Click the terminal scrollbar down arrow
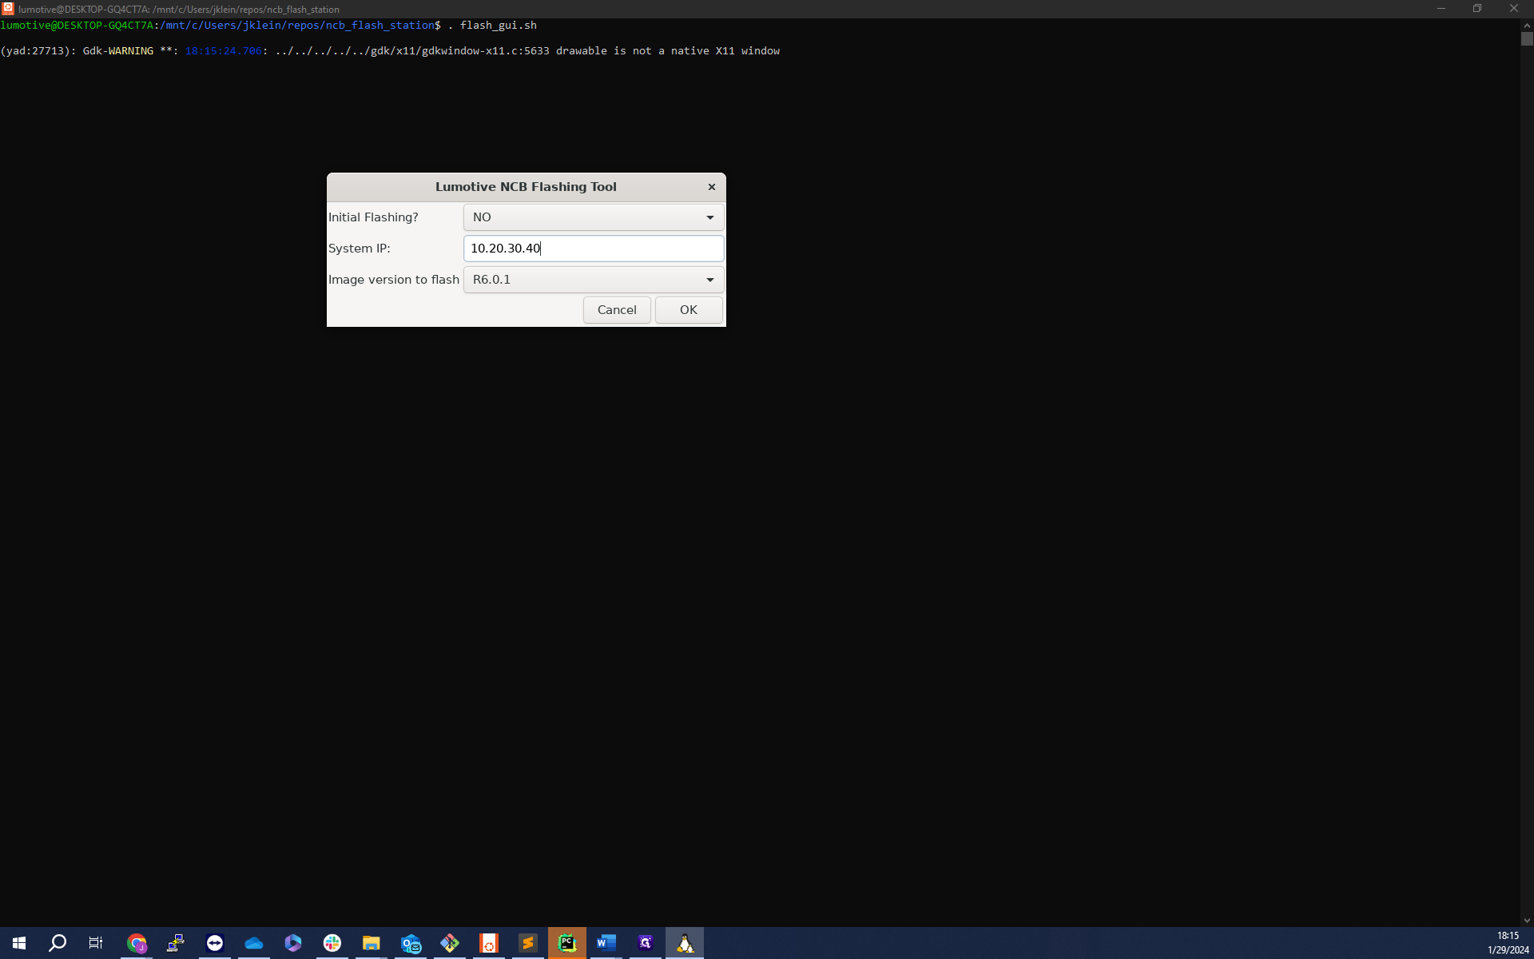This screenshot has height=959, width=1534. (x=1527, y=921)
